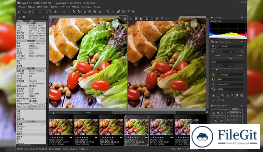The height and width of the screenshot is (152, 263).
Task: Open the オプション(O) menu
Action: pos(86,7)
